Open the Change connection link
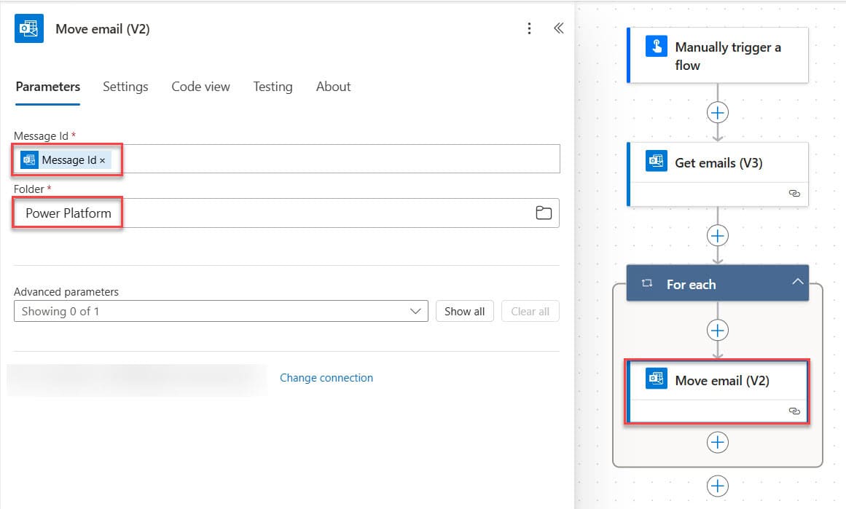The width and height of the screenshot is (846, 509). pos(326,377)
